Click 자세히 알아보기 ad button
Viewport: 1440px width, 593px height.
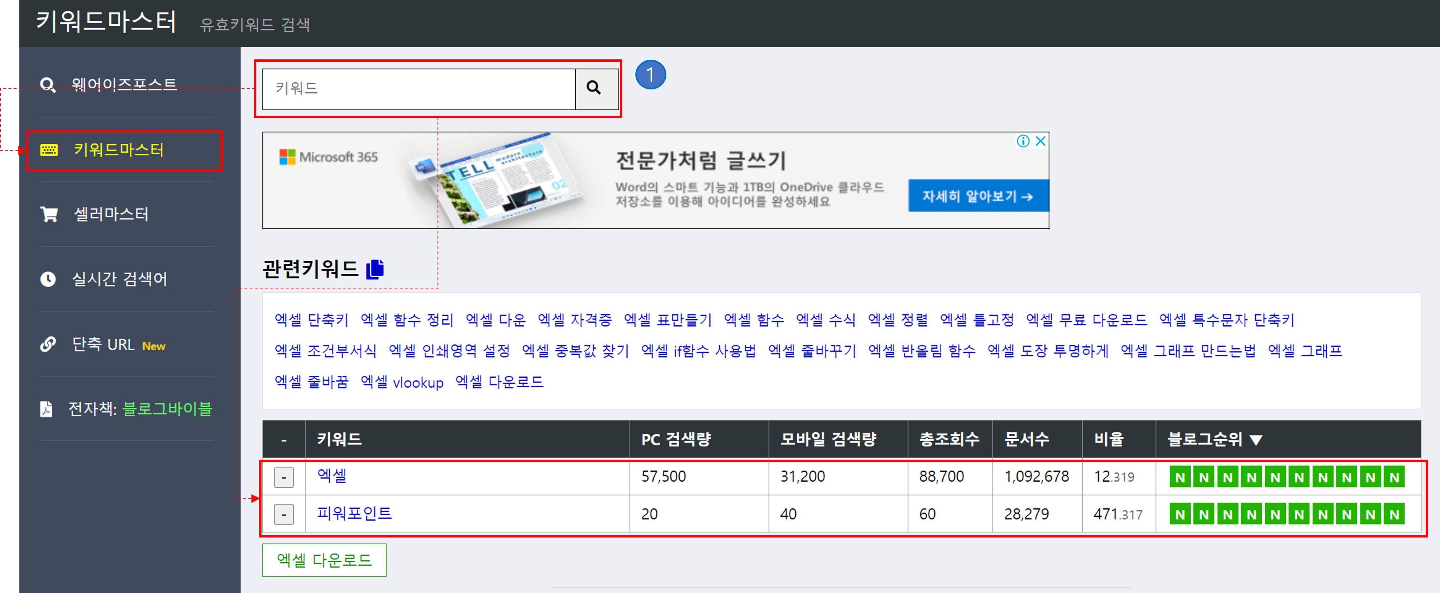pos(978,196)
